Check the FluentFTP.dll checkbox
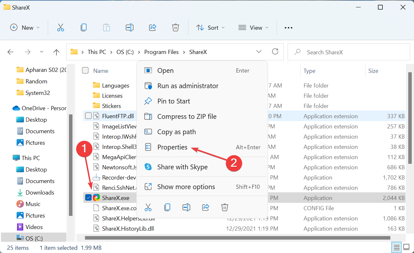 88,116
